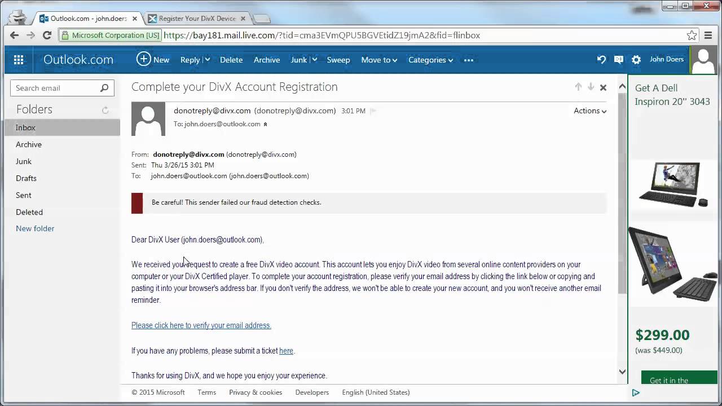Click the Folders heading
This screenshot has height=406, width=722.
[x=34, y=109]
